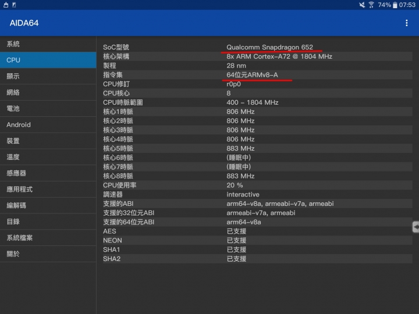Tap the AES row label
This screenshot has height=314, width=419.
pyautogui.click(x=109, y=231)
